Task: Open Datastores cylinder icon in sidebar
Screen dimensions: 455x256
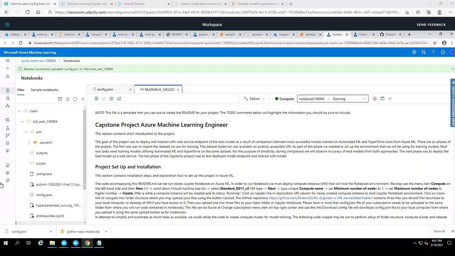Action: pyautogui.click(x=7, y=173)
